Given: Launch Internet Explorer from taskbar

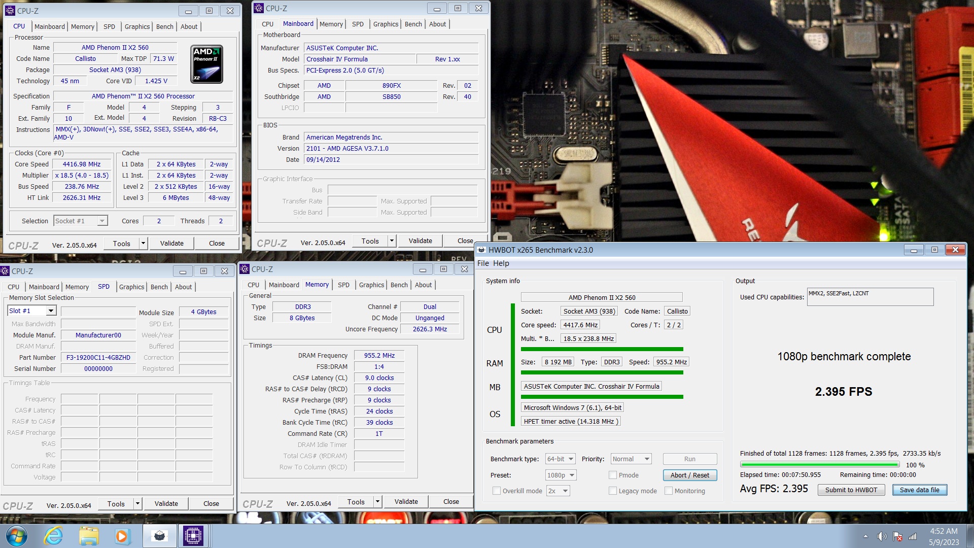Looking at the screenshot, I should click(53, 536).
